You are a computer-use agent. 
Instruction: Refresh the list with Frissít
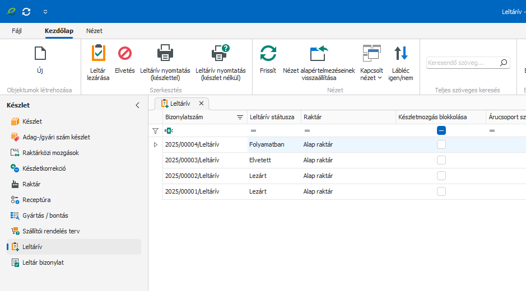pos(268,54)
